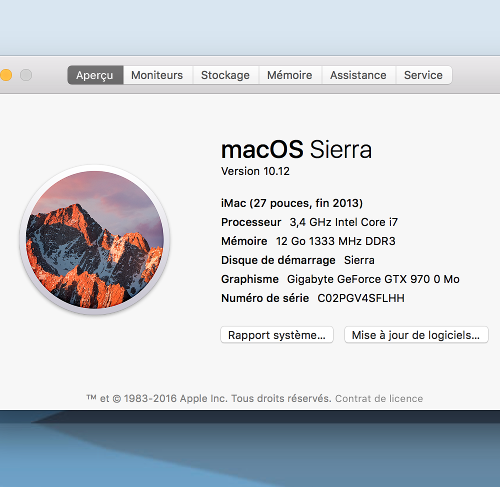Open the Assistance tab
500x487 pixels.
click(358, 75)
